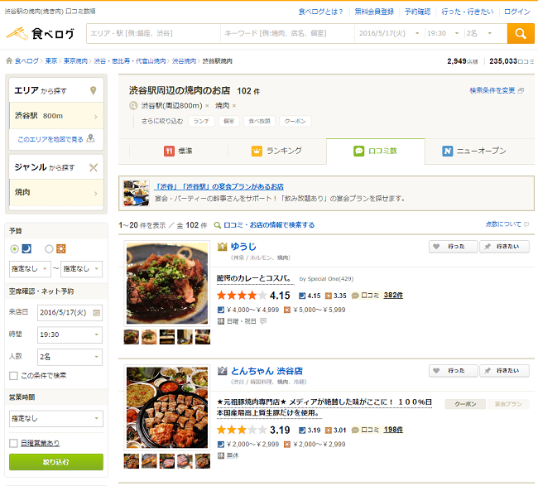The image size is (538, 486).
Task: Click the icon beside 点数について
Action: coord(526,224)
